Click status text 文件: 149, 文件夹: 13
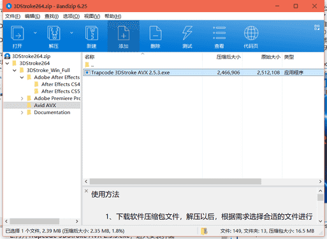The width and height of the screenshot is (327, 239). coord(243,231)
